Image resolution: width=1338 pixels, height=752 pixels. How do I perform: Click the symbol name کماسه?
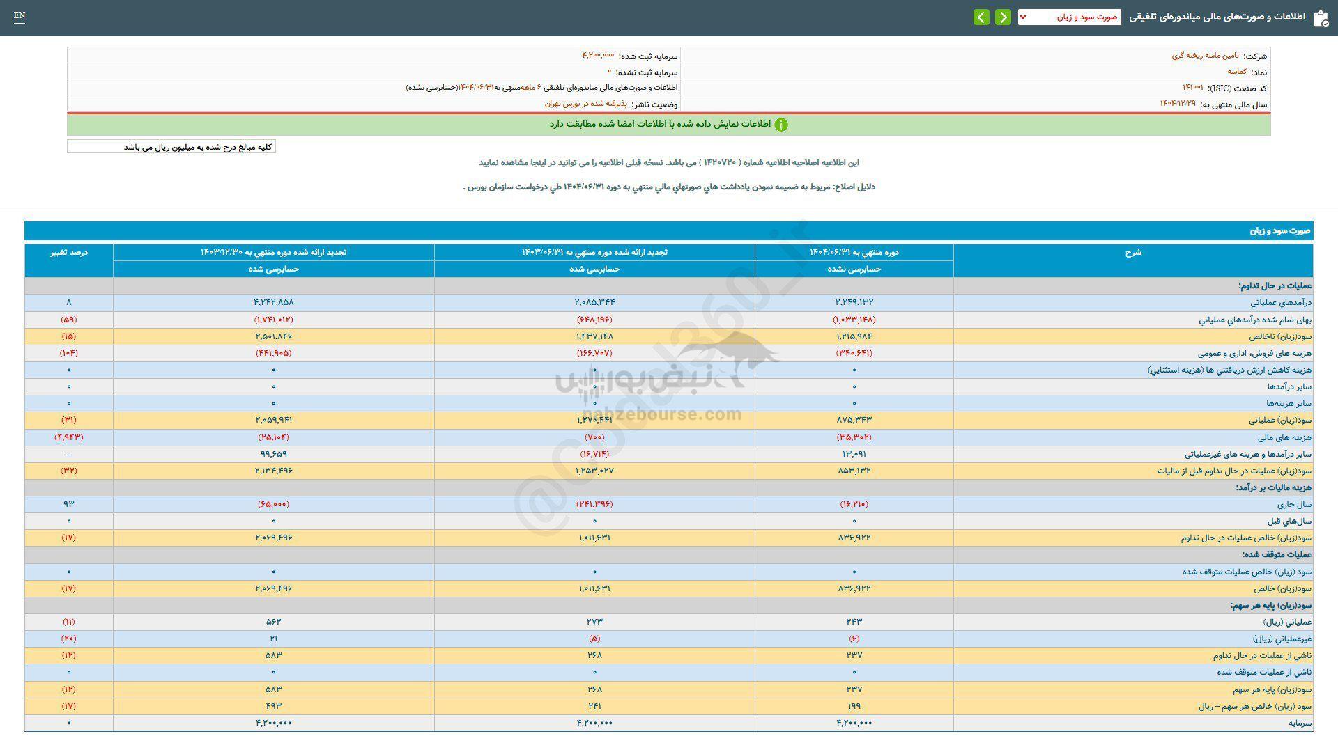click(1236, 72)
